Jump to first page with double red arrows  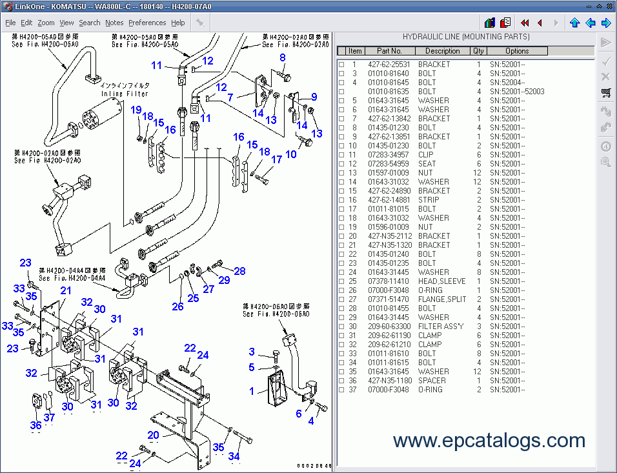coord(525,23)
